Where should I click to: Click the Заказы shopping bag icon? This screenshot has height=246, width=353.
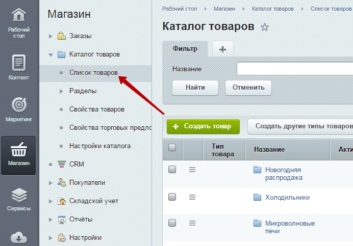point(61,36)
